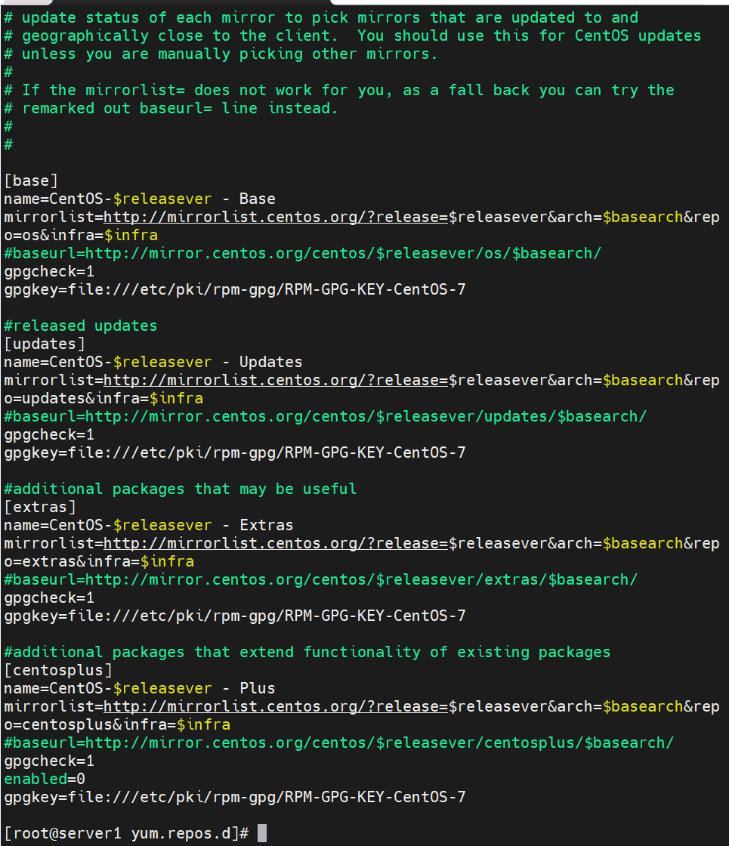
Task: Click the name=CentOS-$releasever - Updates line
Action: pos(153,362)
